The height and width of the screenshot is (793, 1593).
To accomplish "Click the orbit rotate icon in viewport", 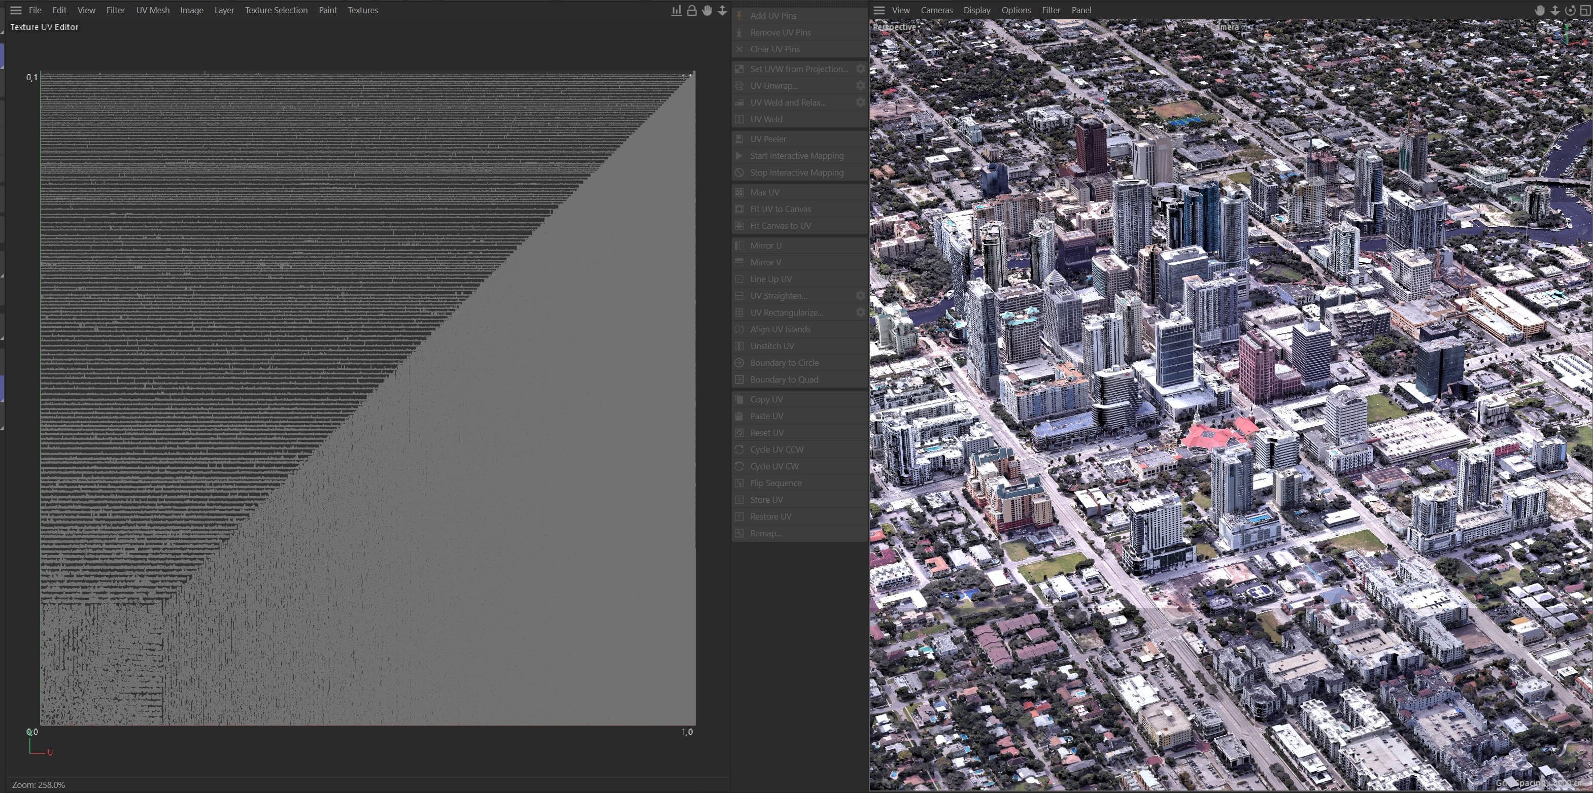I will tap(1570, 10).
